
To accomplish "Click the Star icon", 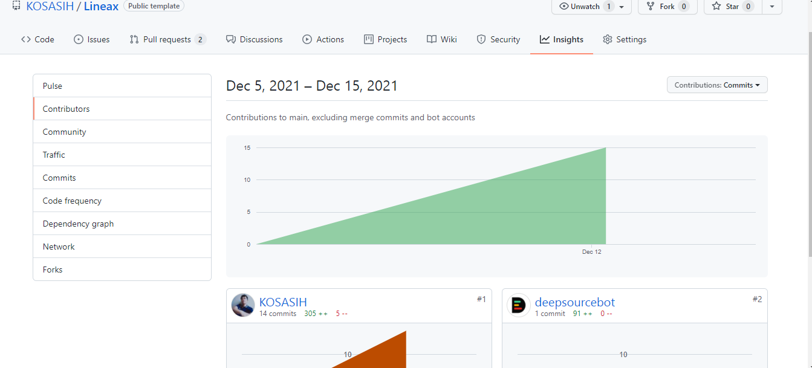I will 716,6.
